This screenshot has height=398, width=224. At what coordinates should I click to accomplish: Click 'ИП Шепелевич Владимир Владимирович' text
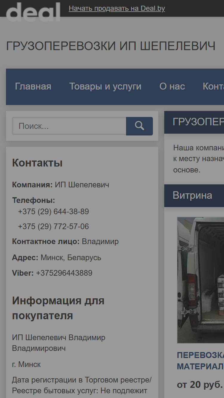coord(59,343)
